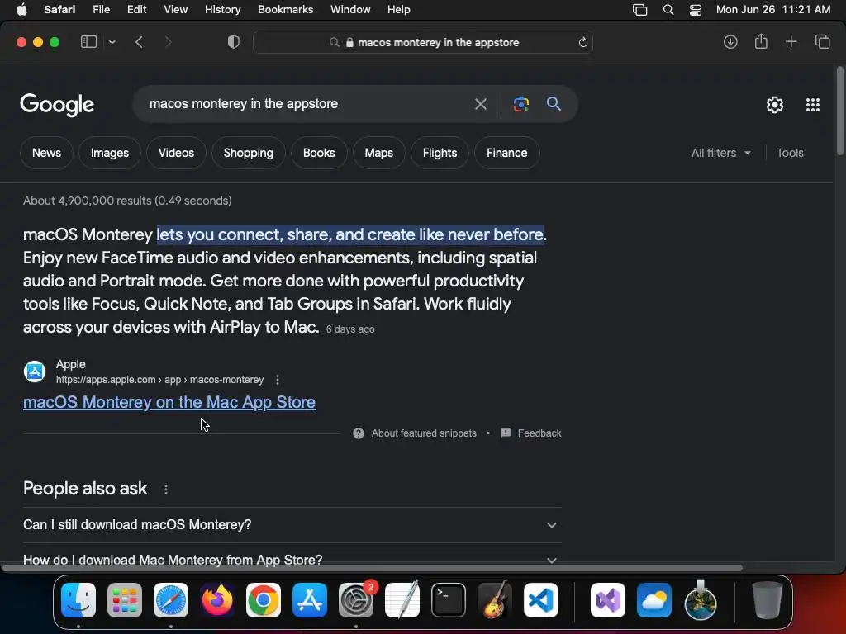
Task: Show Safari downloads
Action: 730,42
